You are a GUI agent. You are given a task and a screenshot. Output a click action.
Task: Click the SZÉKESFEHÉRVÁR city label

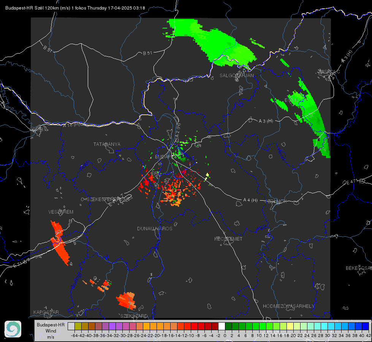(108, 199)
